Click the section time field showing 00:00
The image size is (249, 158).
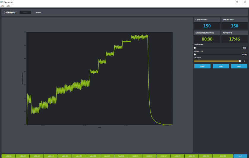click(245, 55)
